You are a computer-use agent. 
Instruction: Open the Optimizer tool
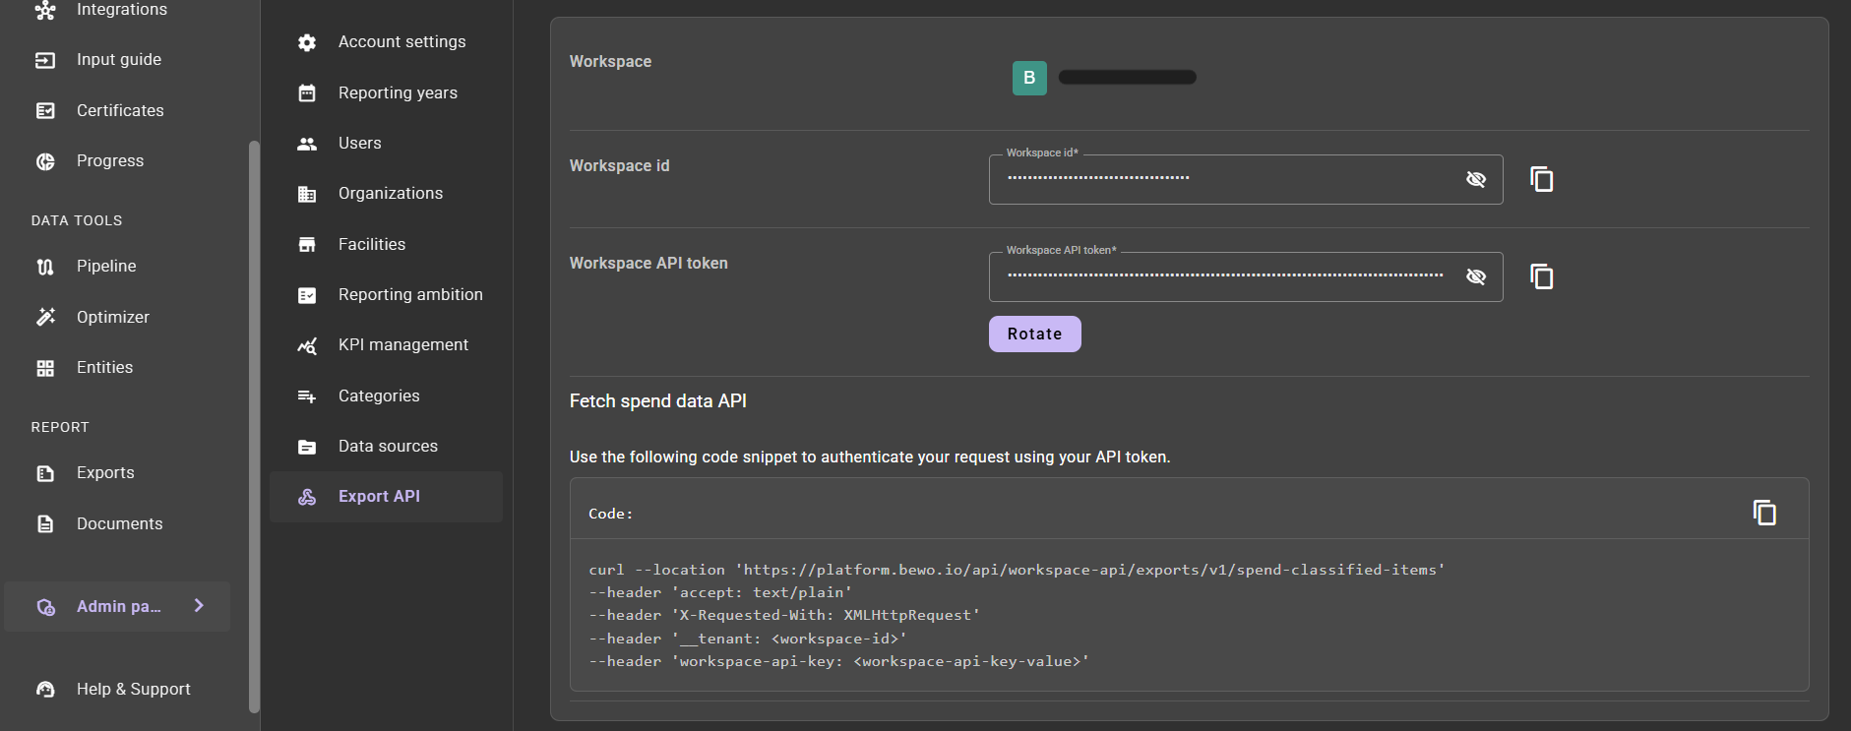coord(113,317)
